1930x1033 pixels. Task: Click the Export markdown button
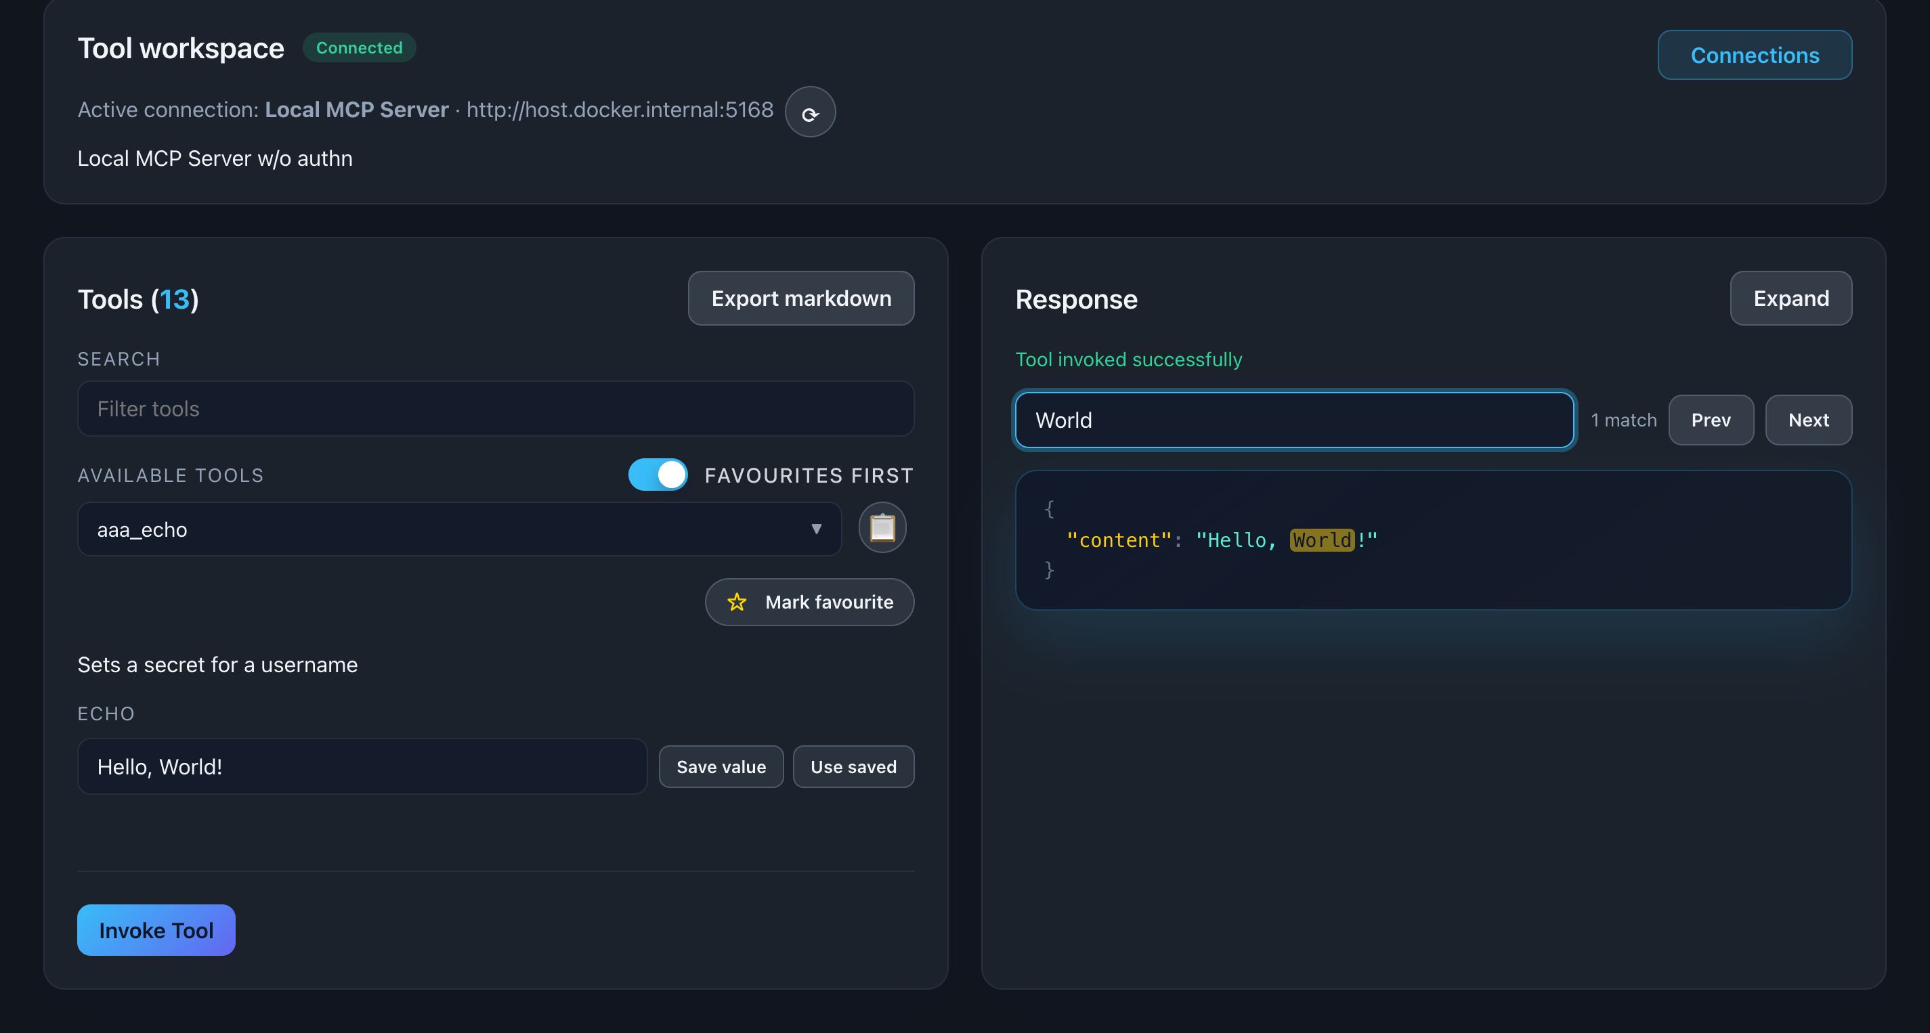click(x=800, y=298)
